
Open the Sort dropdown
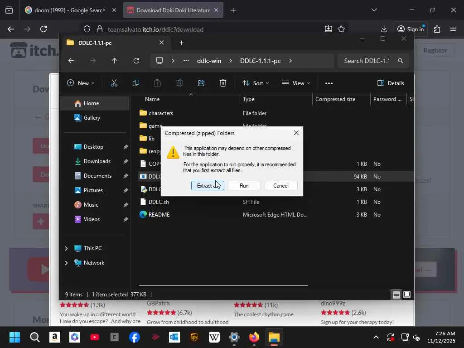[256, 83]
